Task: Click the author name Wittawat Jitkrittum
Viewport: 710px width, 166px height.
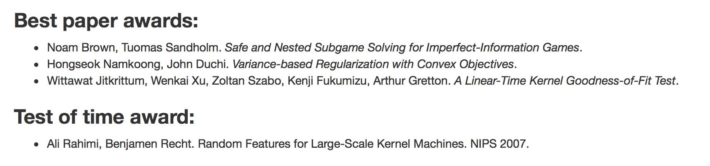Action: [96, 81]
